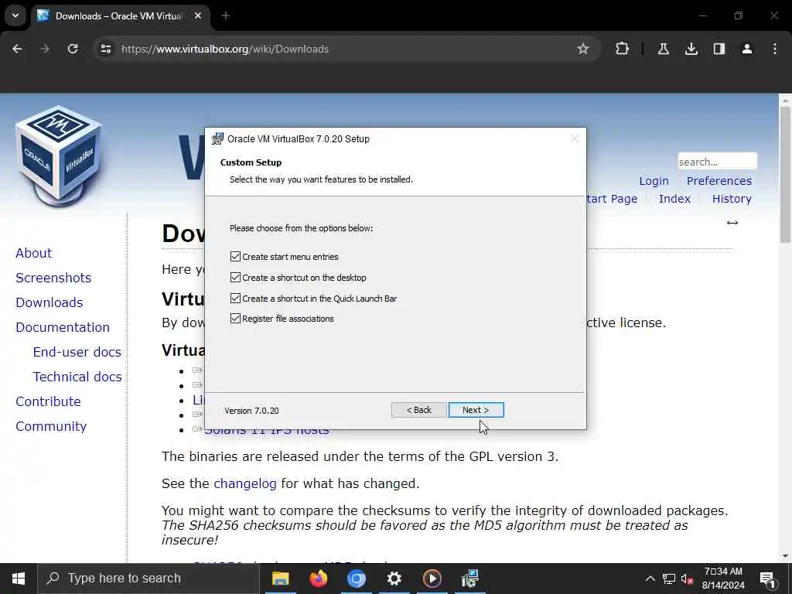Tick 'Create start menu entries' checkbox
The image size is (792, 594).
(235, 257)
